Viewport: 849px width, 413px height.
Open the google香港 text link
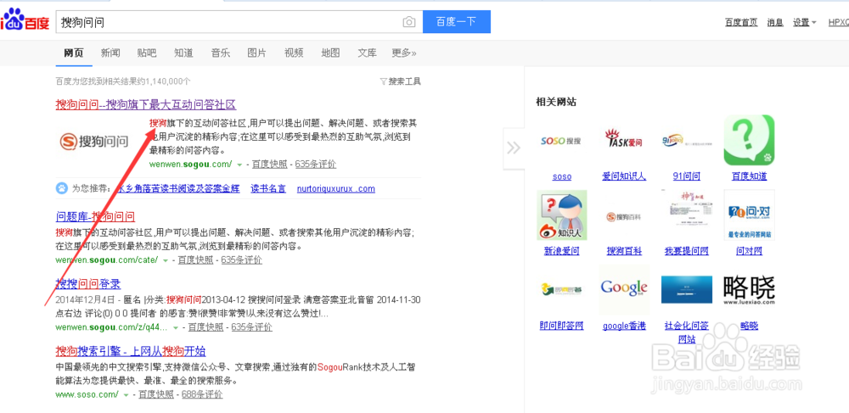[x=624, y=326]
